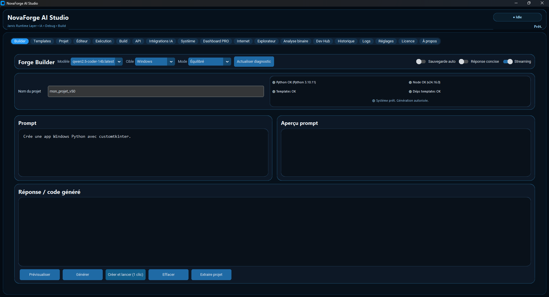
Task: Click the Python OK status indicator dot
Action: (x=274, y=82)
